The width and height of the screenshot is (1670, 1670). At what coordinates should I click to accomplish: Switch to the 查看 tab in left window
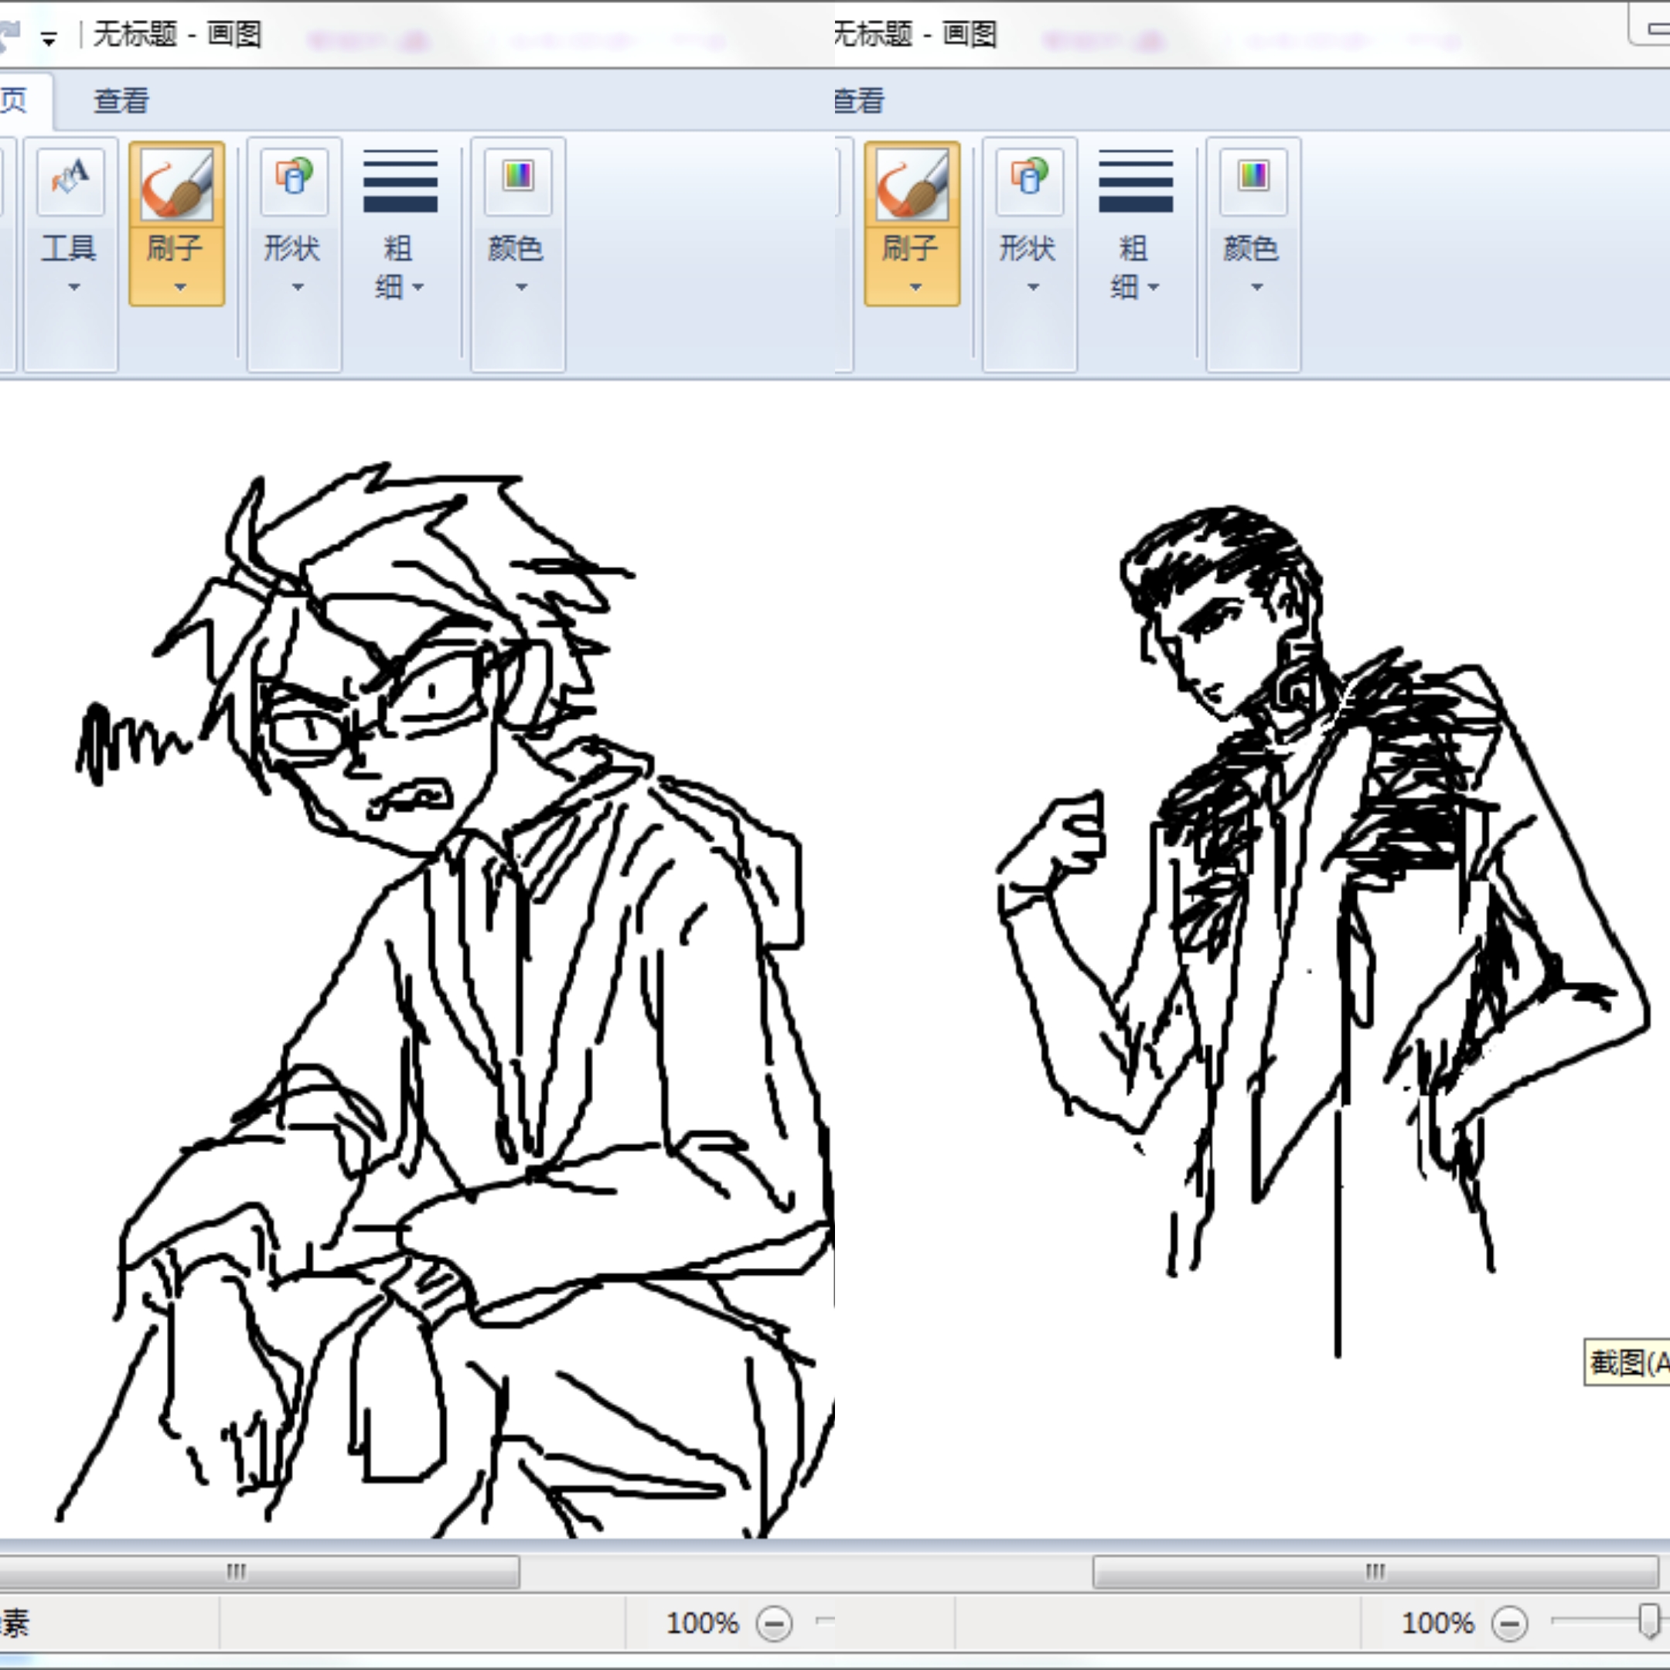121,101
